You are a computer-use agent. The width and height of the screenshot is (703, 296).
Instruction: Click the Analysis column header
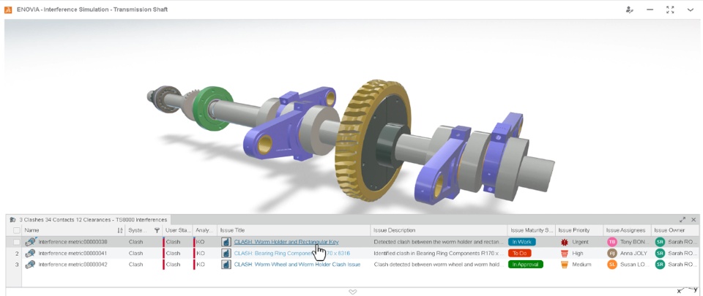coord(204,230)
